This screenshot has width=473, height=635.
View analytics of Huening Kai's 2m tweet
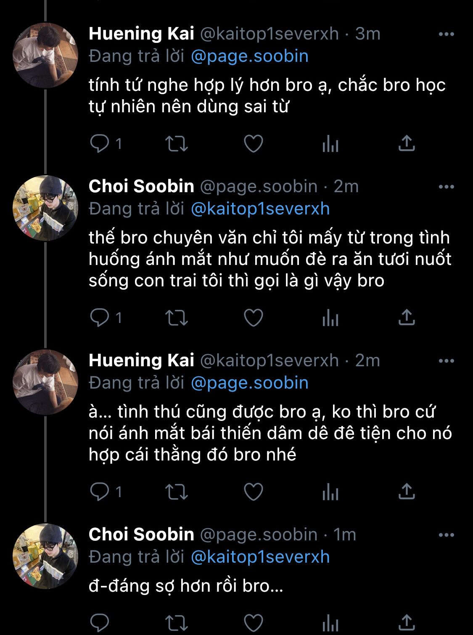(x=330, y=492)
